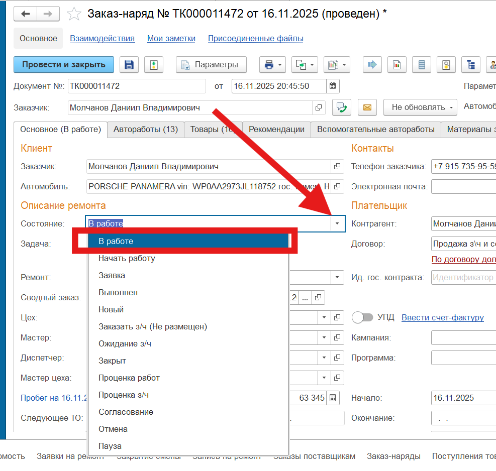Click the structure tree icon in toolbar
Screen dimensions: 496x471
(471, 64)
